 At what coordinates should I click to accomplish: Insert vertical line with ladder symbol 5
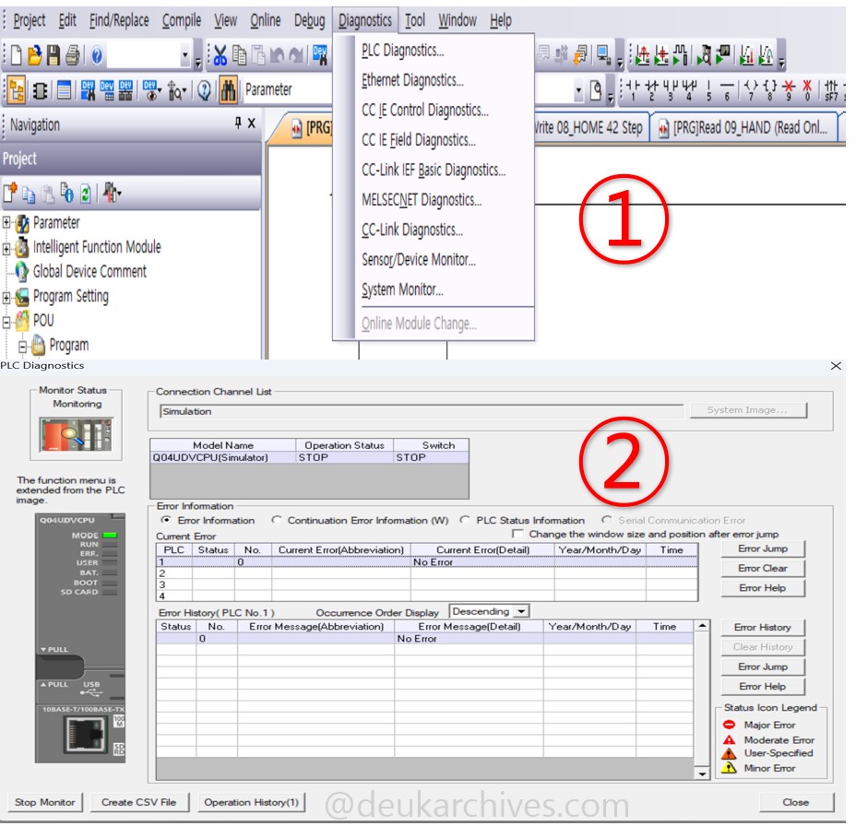coord(708,90)
